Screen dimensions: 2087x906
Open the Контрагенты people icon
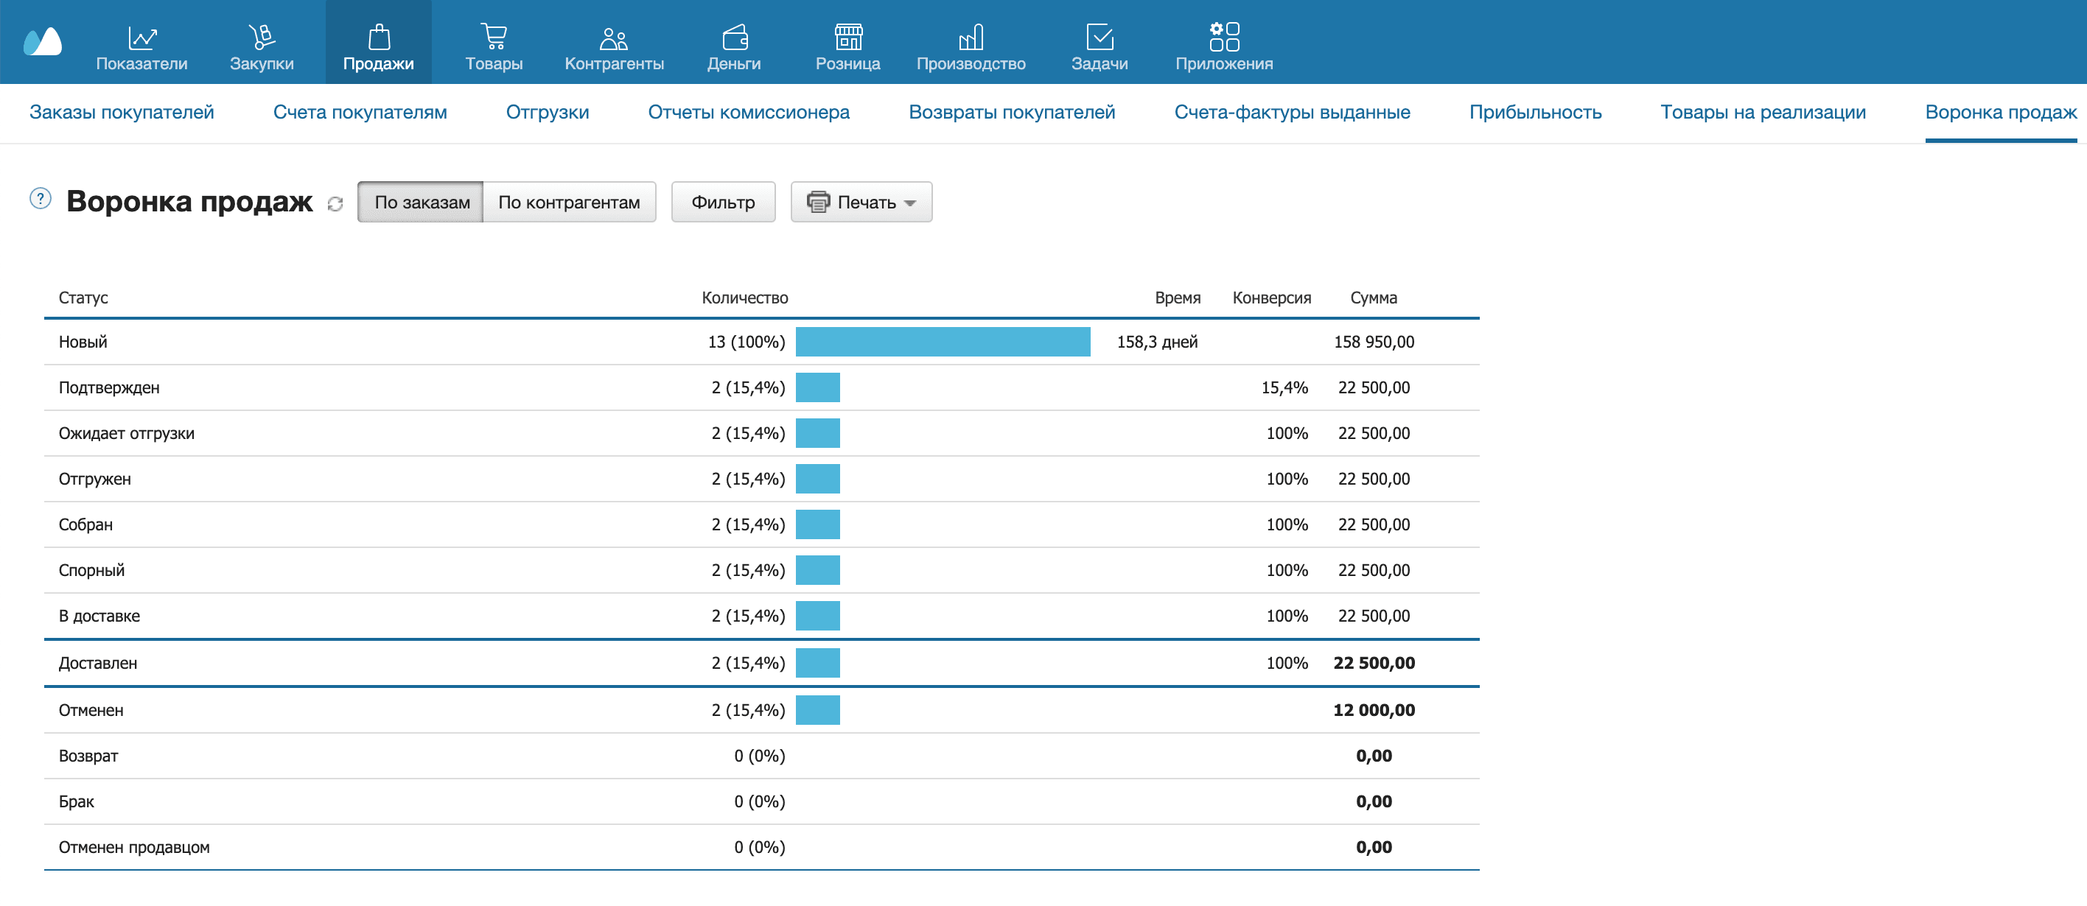coord(613,38)
